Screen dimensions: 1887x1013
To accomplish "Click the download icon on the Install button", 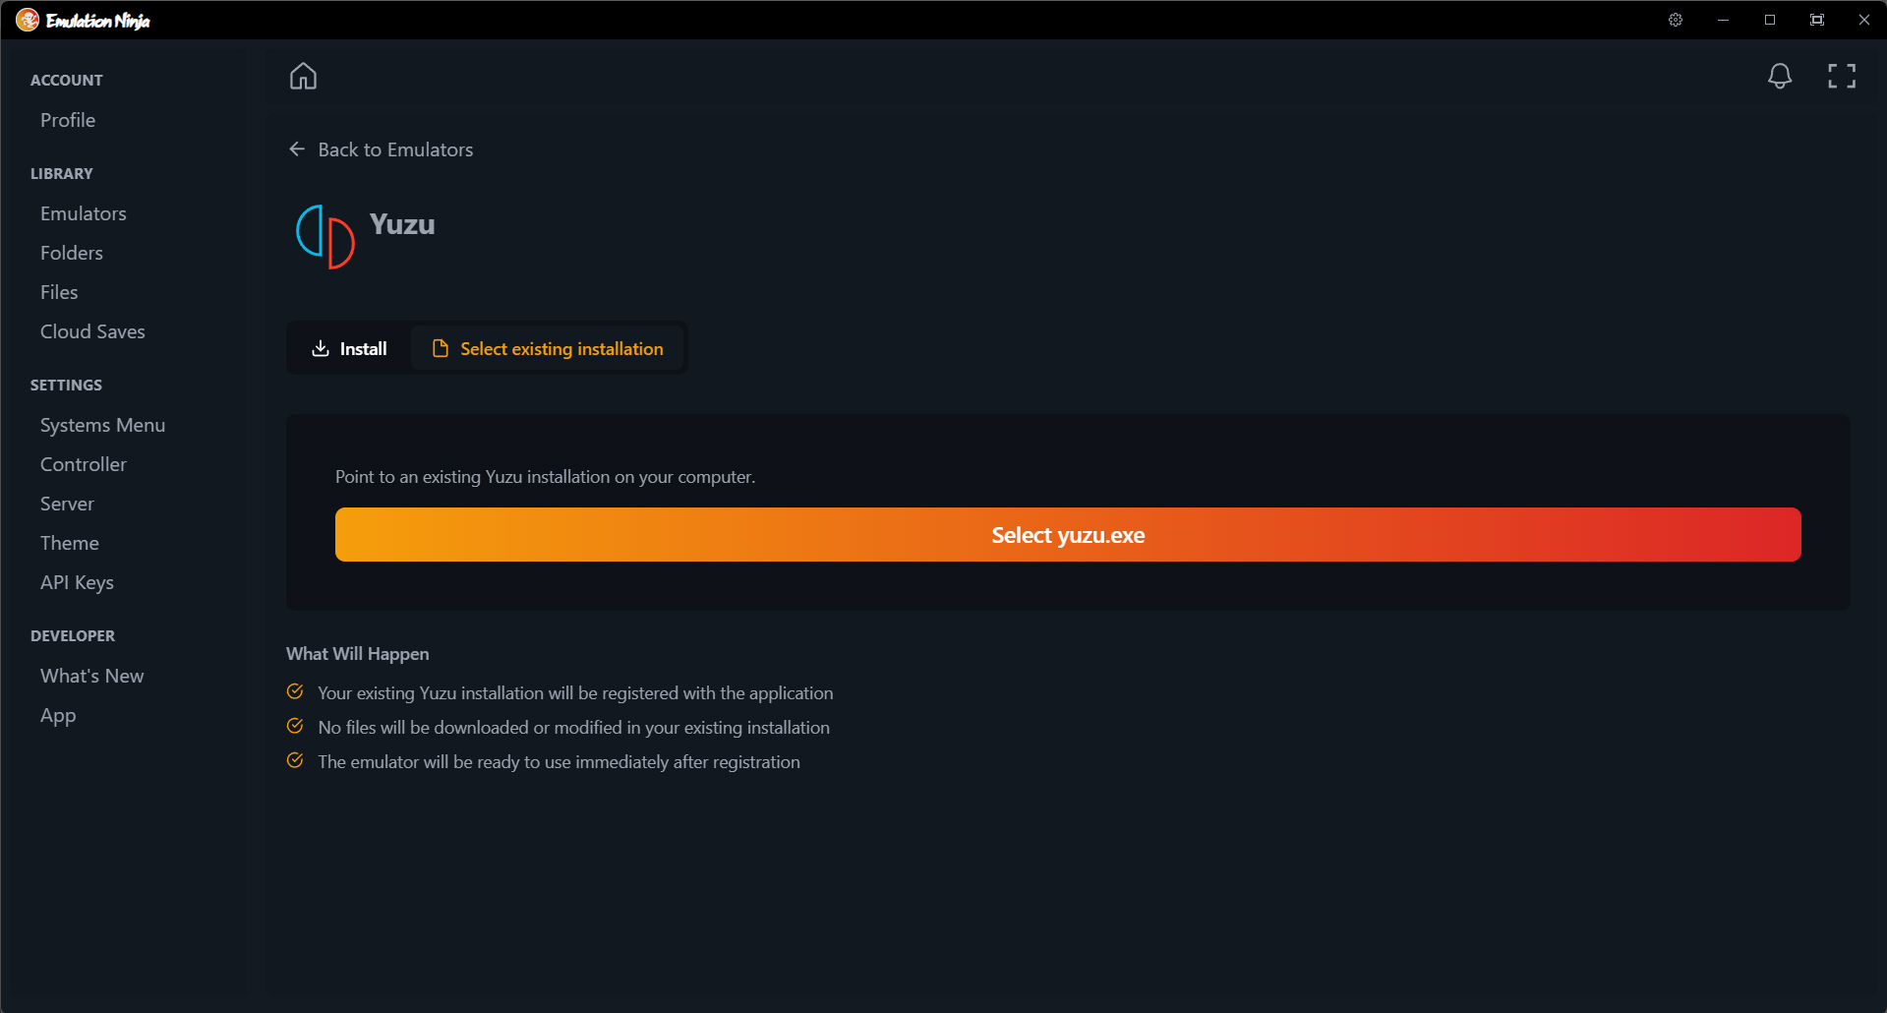I will click(x=322, y=348).
